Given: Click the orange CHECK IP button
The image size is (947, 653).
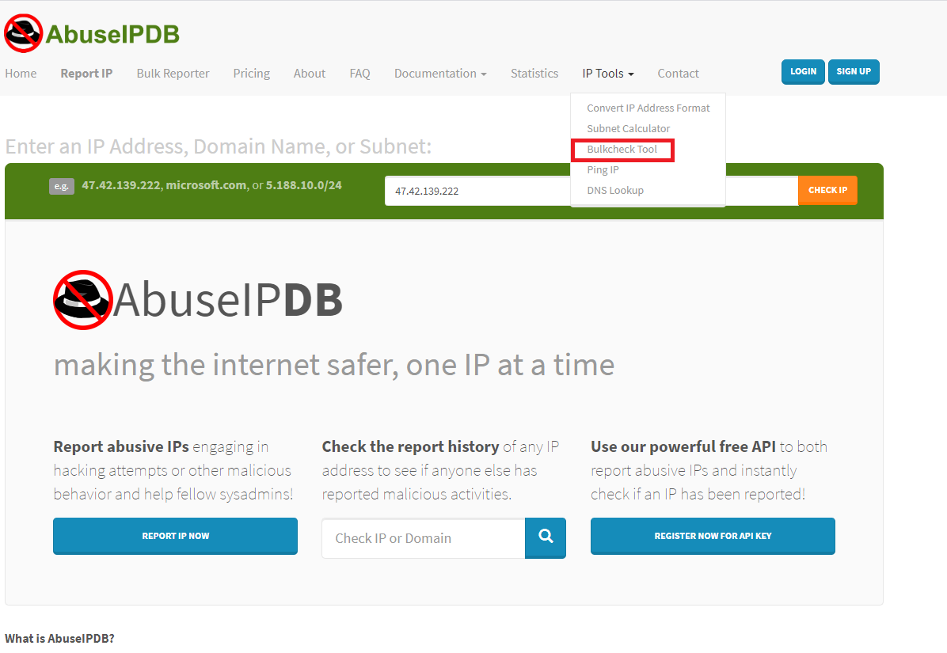Looking at the screenshot, I should [827, 190].
